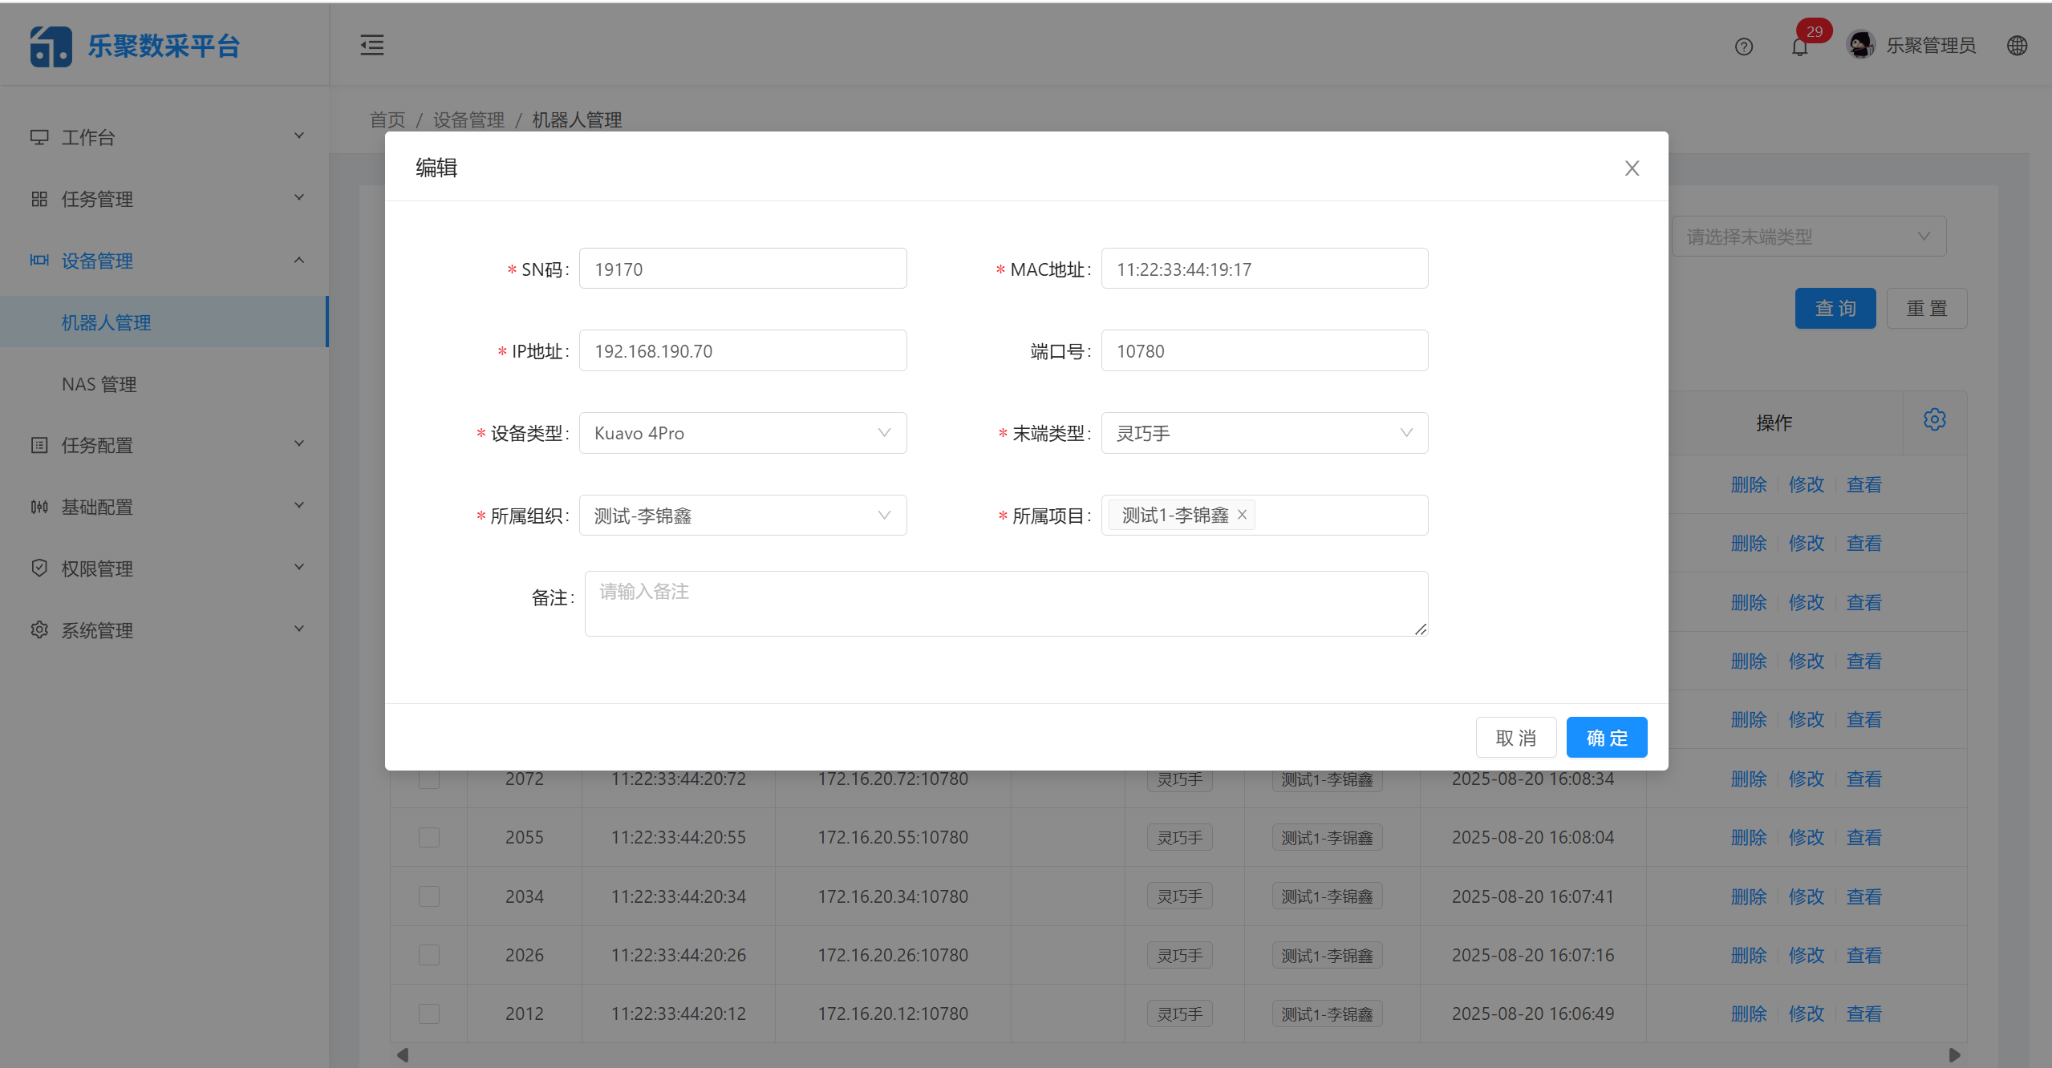Click the sidebar collapse menu icon
This screenshot has width=2052, height=1068.
coord(371,46)
